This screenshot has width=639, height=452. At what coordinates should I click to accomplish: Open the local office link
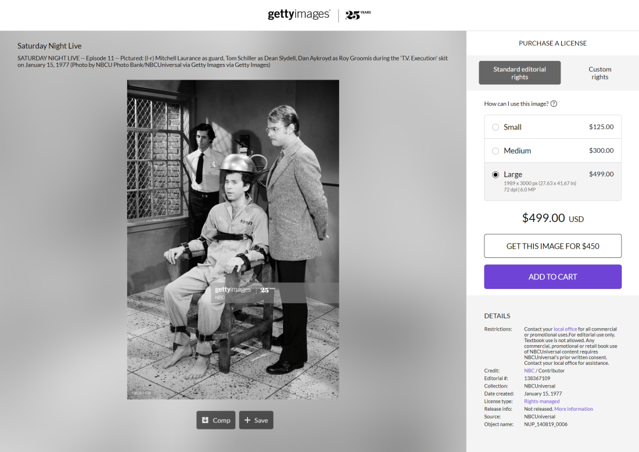coord(565,329)
